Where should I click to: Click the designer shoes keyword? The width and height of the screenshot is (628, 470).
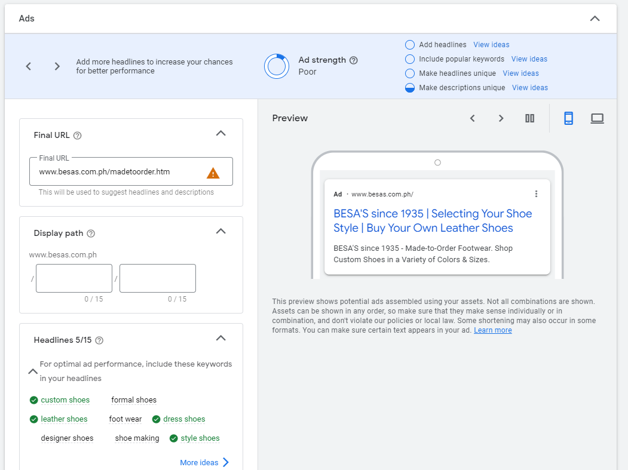(x=67, y=438)
